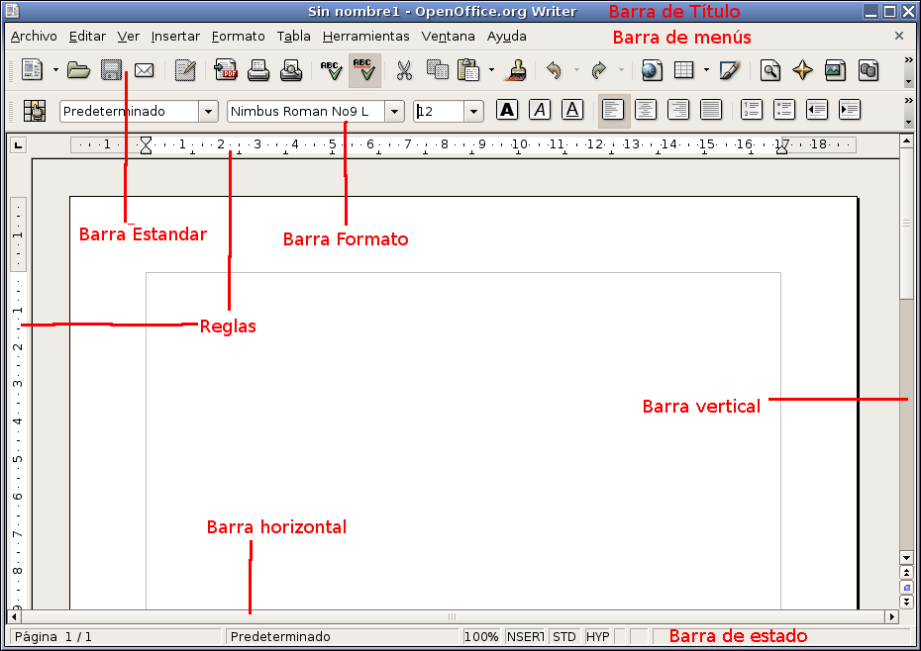921x651 pixels.
Task: Toggle the AutoSpellcheck button
Action: click(x=364, y=70)
